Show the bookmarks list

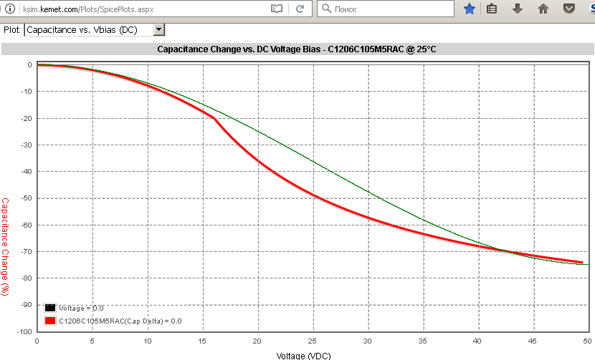(492, 9)
